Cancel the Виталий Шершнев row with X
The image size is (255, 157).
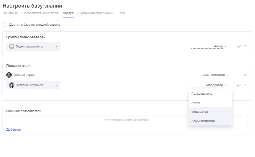coord(245,85)
